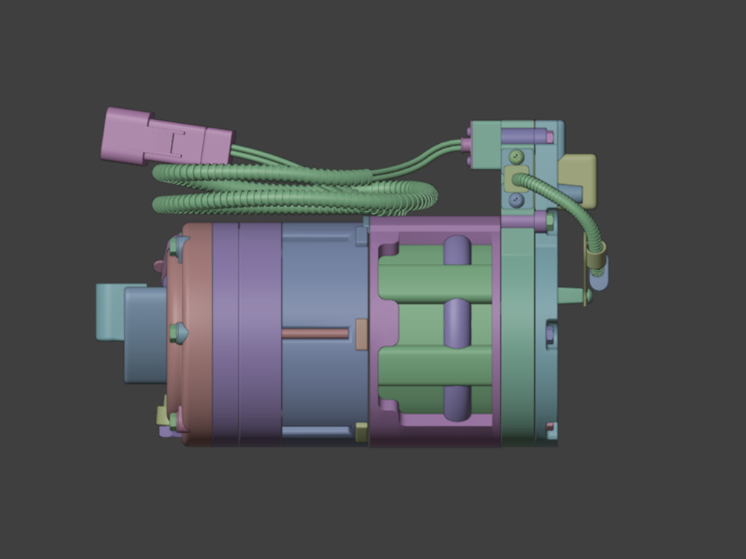Click the coiled green corrugated cable
746x559 pixels.
[x=295, y=189]
